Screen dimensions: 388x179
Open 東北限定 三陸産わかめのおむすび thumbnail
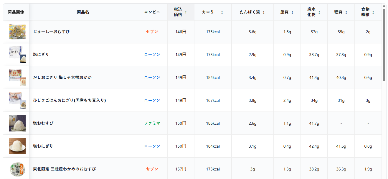[x=17, y=169]
